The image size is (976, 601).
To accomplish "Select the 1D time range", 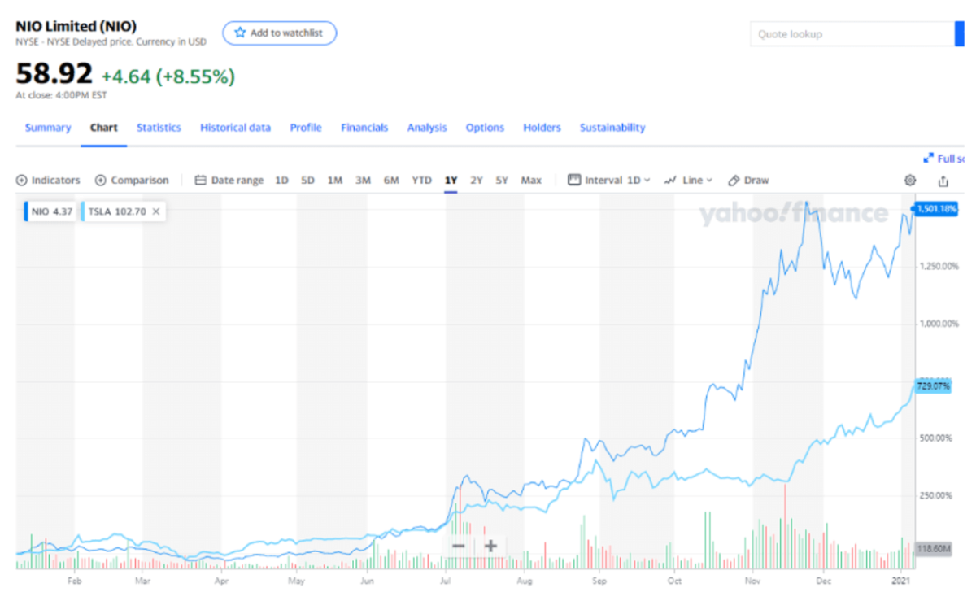I will click(281, 181).
